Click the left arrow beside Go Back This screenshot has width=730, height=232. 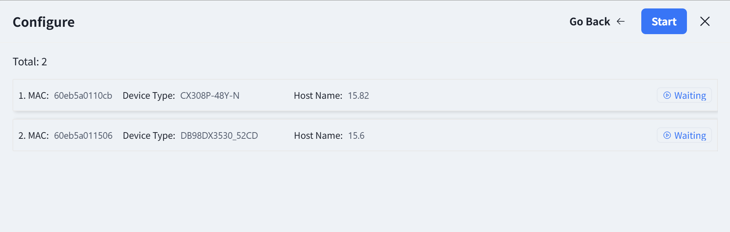coord(621,22)
